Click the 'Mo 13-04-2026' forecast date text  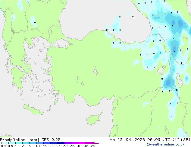127,140
